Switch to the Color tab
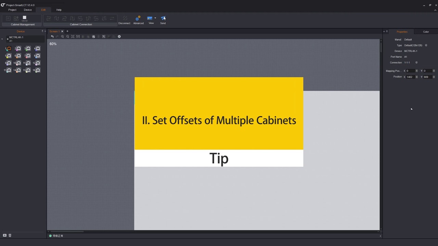Image resolution: width=438 pixels, height=246 pixels. [x=426, y=32]
